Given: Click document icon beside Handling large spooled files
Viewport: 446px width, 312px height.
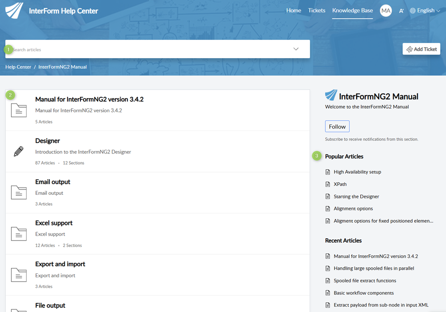Looking at the screenshot, I should (x=328, y=268).
